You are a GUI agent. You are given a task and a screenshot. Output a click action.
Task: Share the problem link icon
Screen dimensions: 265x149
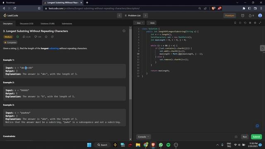[x=52, y=37]
